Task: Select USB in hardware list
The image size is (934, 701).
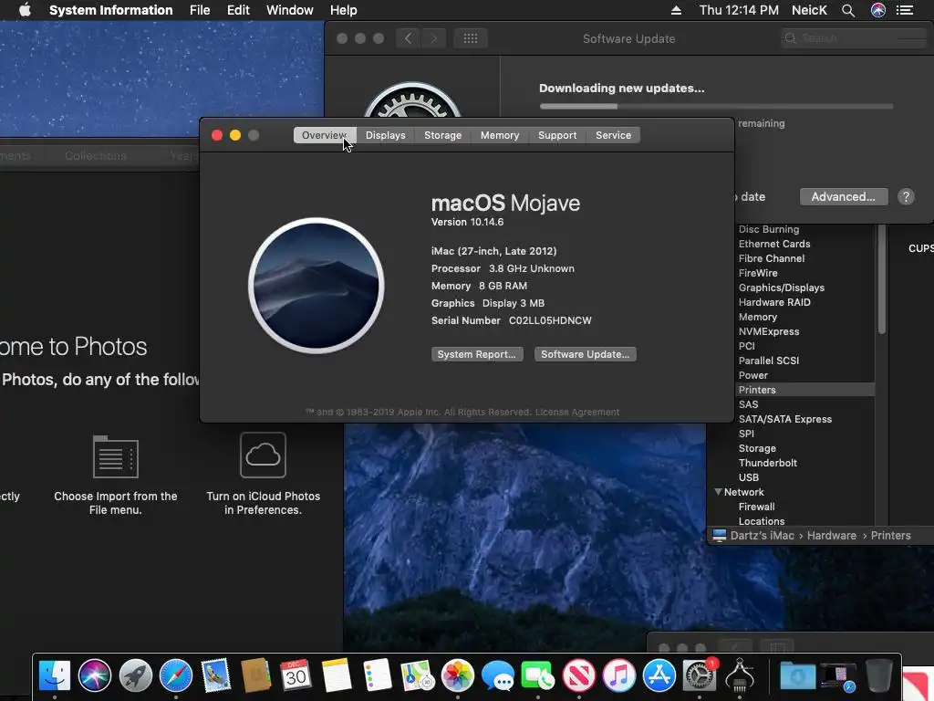Action: coord(749,477)
